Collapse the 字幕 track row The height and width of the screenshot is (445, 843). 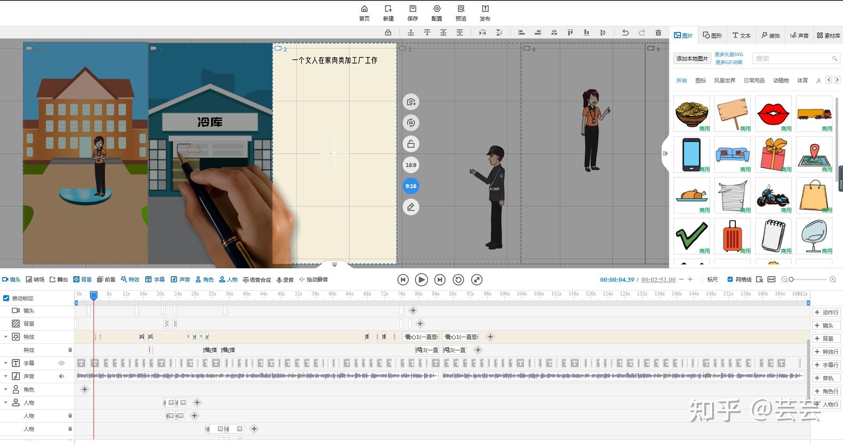pos(6,363)
